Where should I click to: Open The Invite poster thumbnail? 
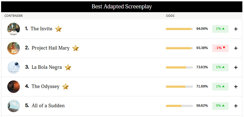[14, 29]
